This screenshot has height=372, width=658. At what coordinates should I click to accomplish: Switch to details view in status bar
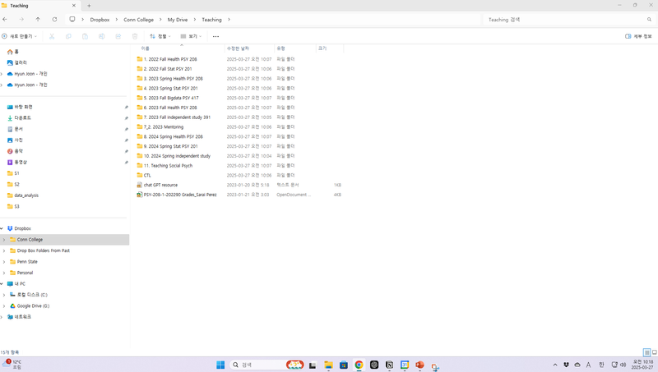tap(646, 352)
